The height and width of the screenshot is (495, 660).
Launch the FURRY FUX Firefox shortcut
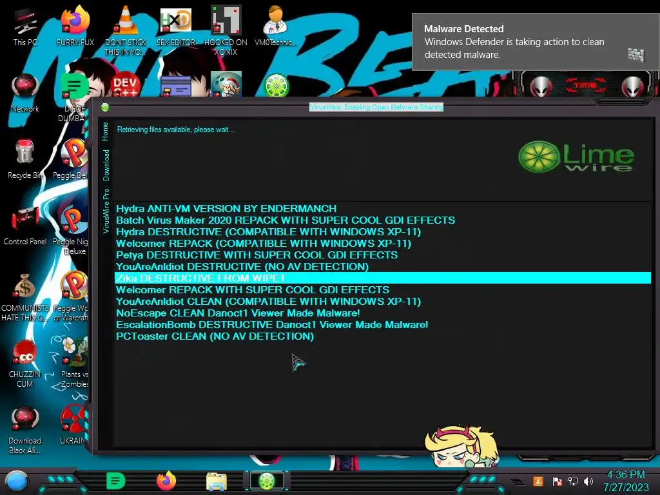point(75,26)
